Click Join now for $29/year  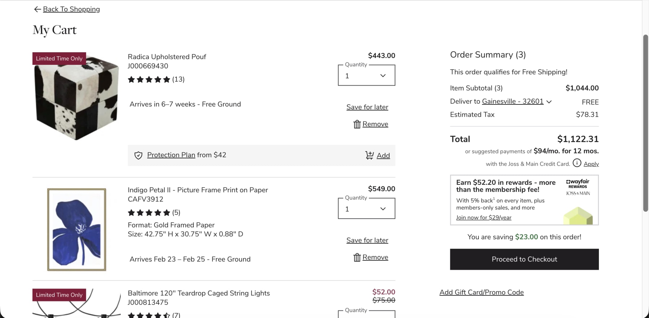click(x=484, y=218)
